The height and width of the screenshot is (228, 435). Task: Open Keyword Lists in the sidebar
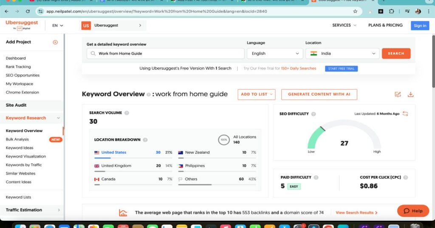coord(18,197)
